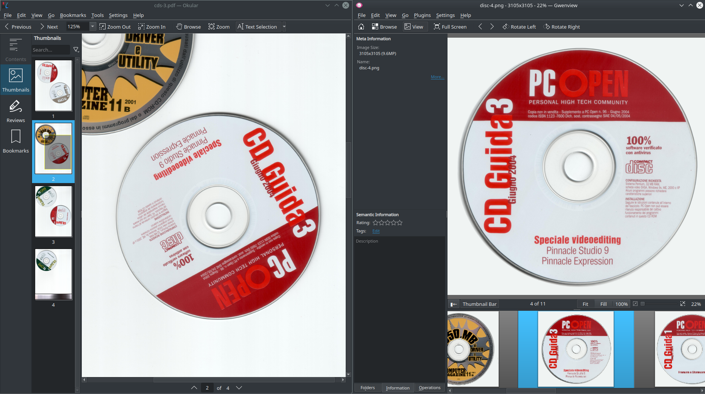Rotate the image right
Image resolution: width=705 pixels, height=394 pixels.
click(x=561, y=27)
